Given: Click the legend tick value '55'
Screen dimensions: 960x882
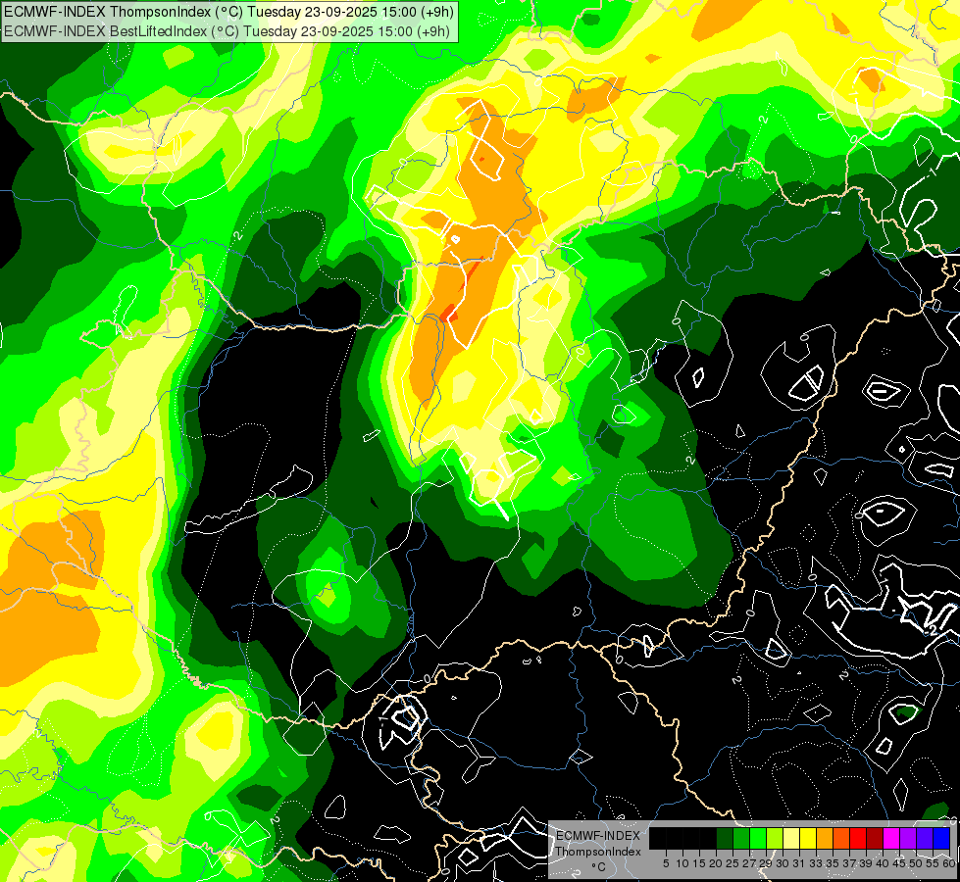Looking at the screenshot, I should click(x=932, y=863).
